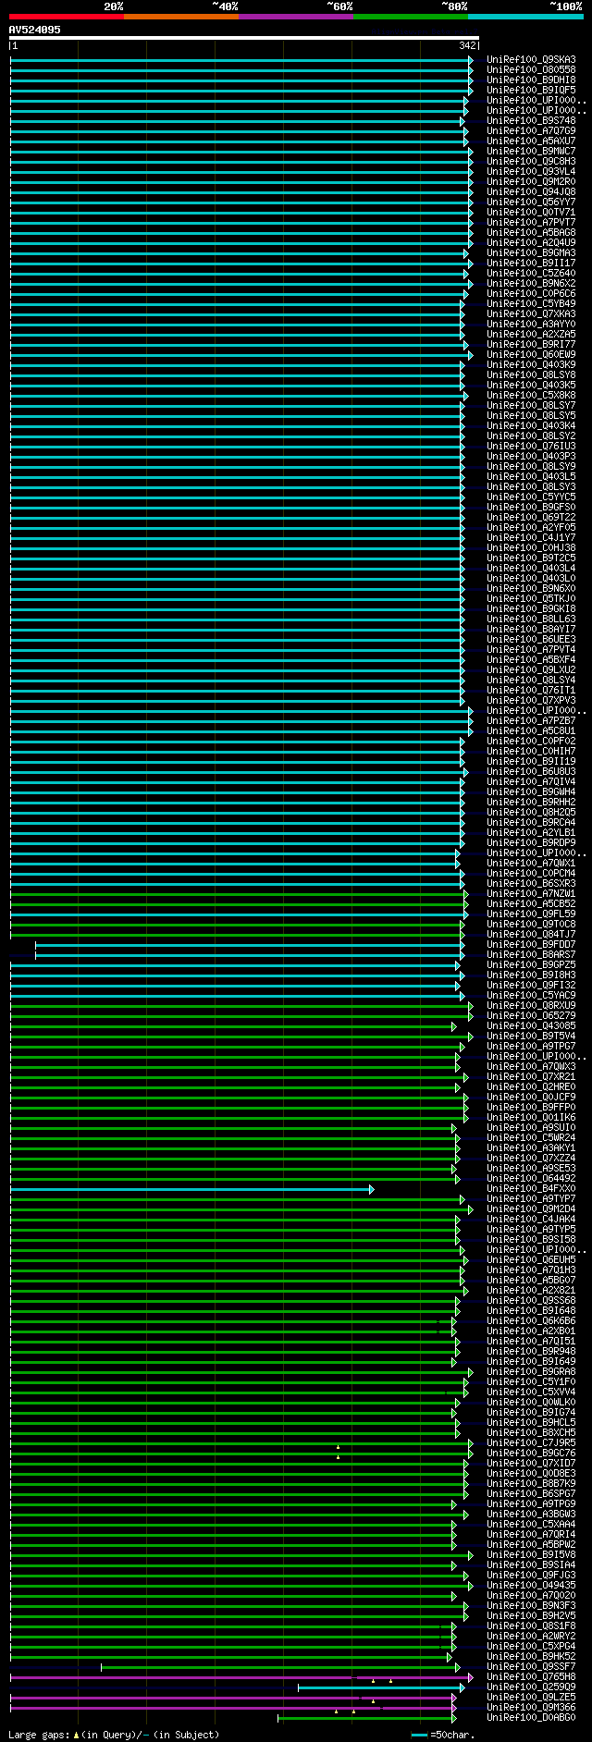
Task: Select hit label UniRef100_A7QWX1
Action: click(x=531, y=864)
